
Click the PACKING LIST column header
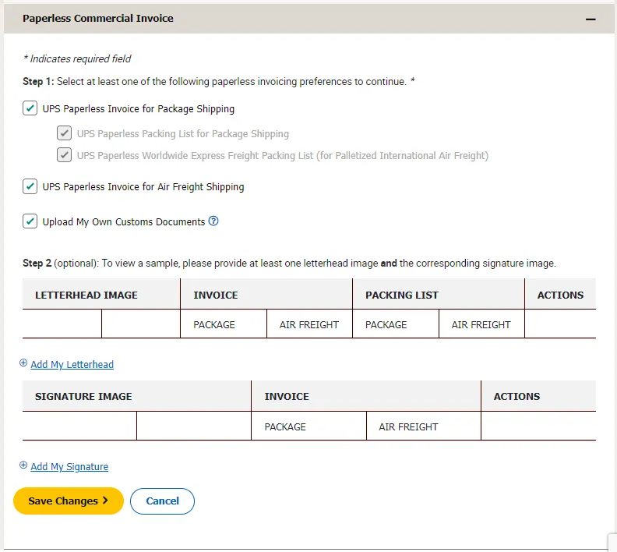click(402, 295)
